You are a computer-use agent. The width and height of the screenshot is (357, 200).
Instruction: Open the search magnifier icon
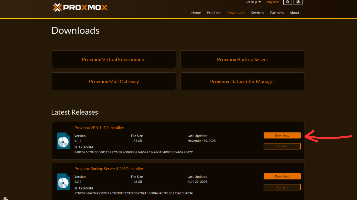pos(288,2)
